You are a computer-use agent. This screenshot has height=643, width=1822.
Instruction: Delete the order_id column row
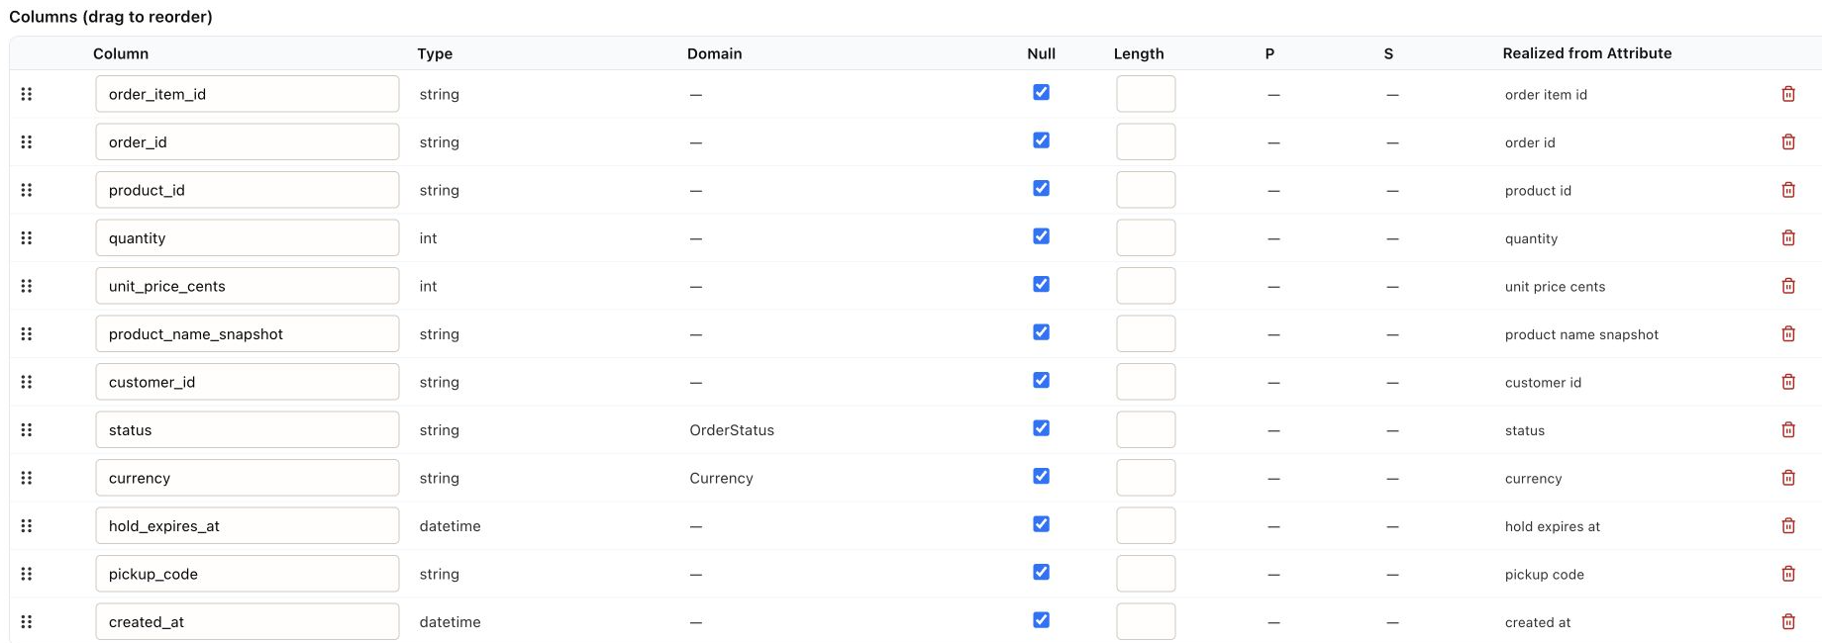[x=1788, y=142]
